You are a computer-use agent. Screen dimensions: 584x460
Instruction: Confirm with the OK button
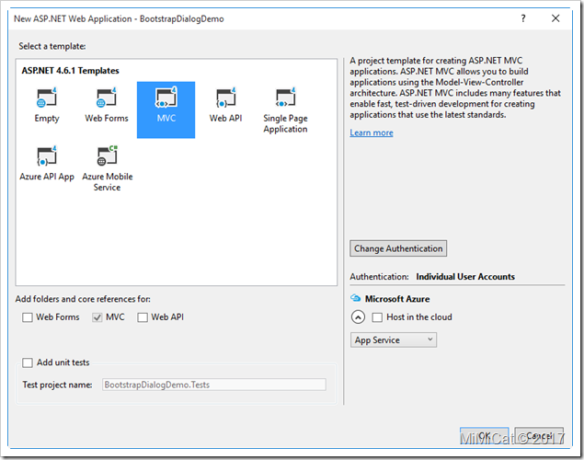click(x=484, y=436)
